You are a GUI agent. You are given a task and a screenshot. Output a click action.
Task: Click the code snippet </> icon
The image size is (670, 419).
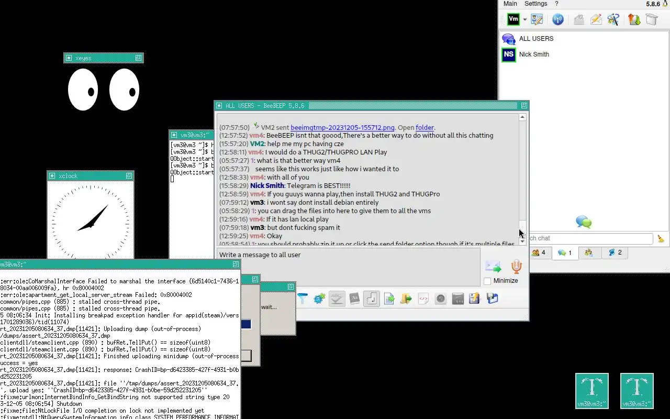[x=423, y=299]
